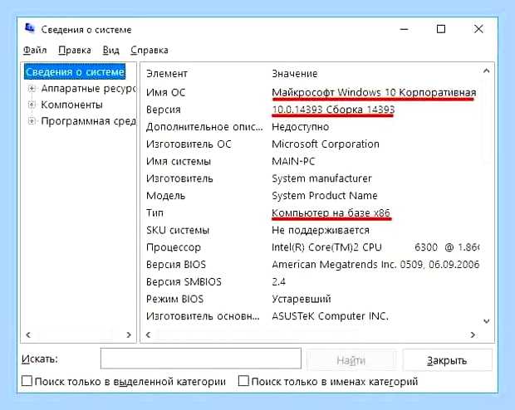Select the Процессор row label
Image resolution: width=515 pixels, height=410 pixels.
tap(174, 247)
